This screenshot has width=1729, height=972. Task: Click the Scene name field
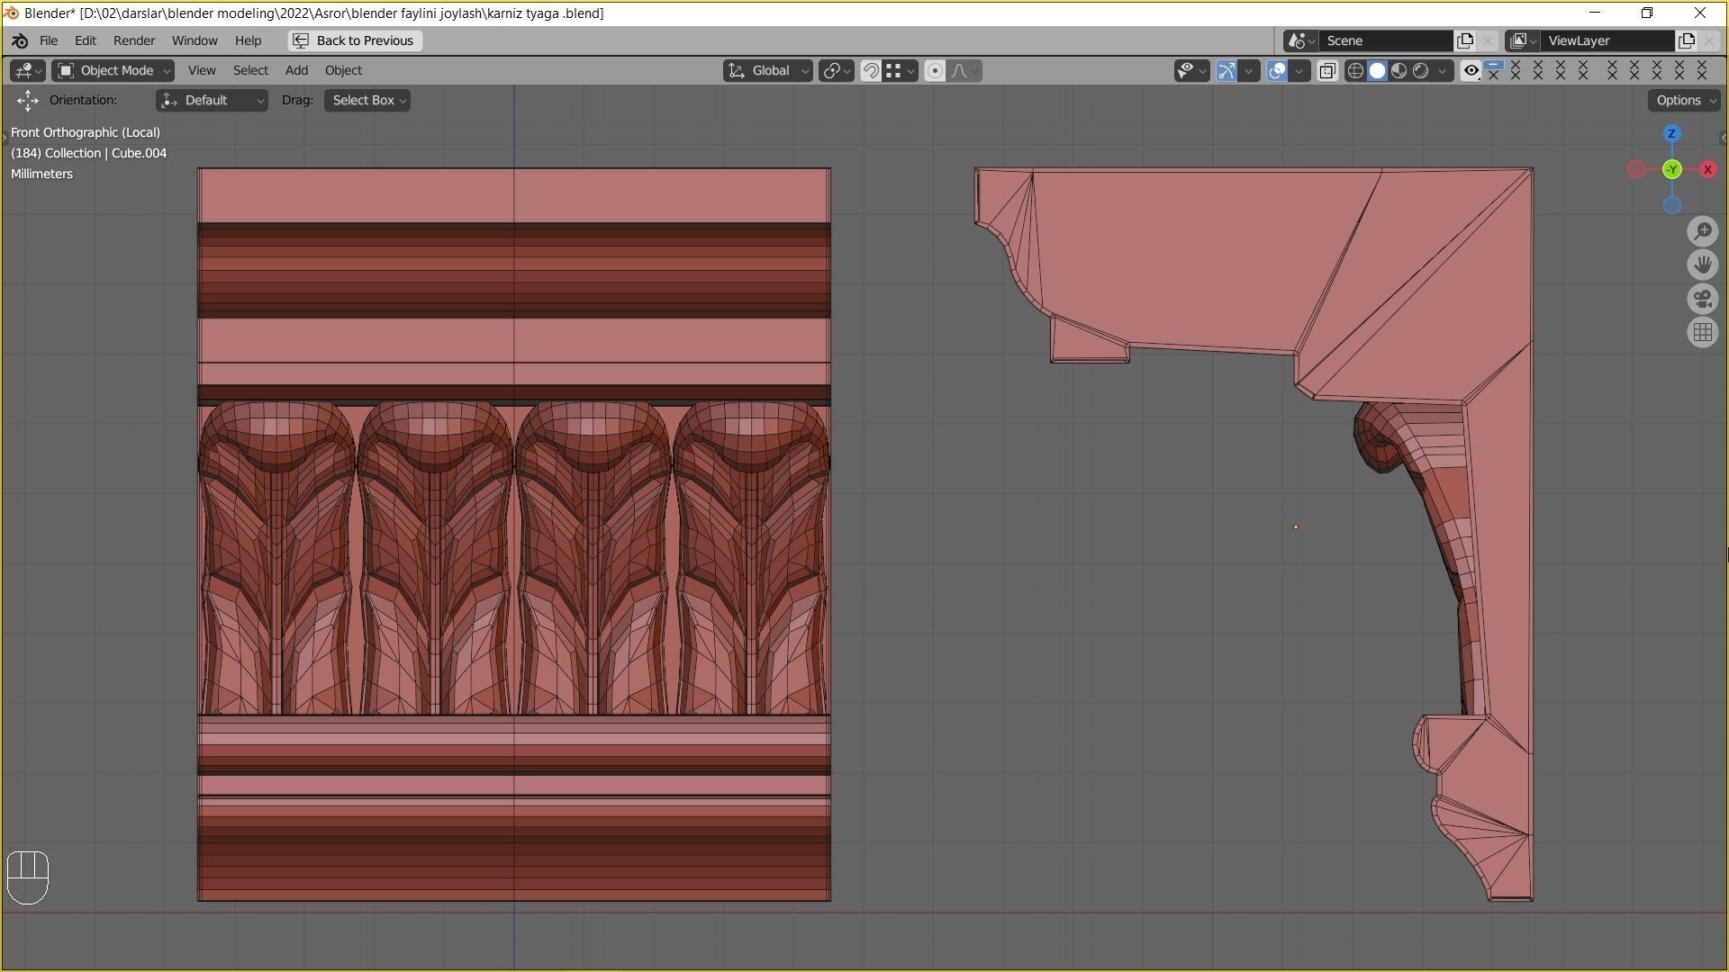1387,40
